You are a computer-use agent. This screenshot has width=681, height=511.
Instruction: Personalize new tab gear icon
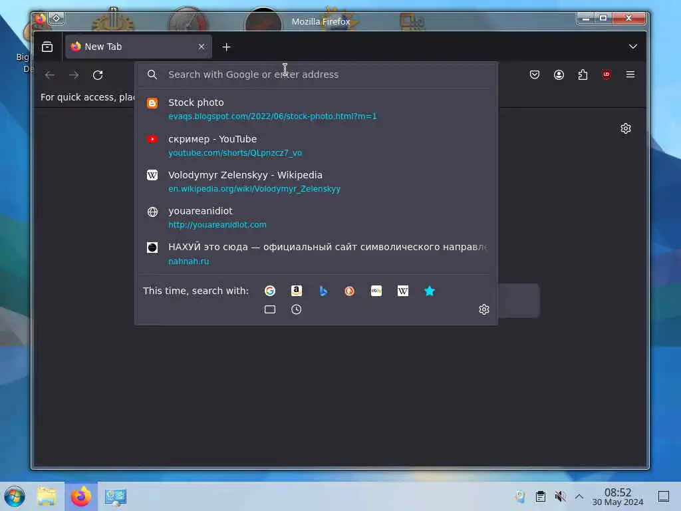coord(625,128)
